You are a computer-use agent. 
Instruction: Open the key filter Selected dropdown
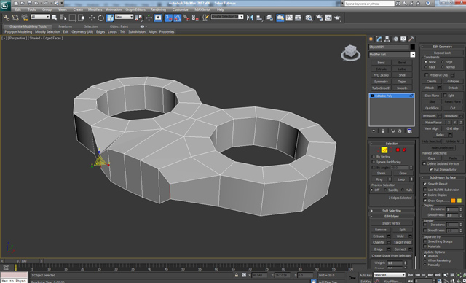(x=390, y=275)
